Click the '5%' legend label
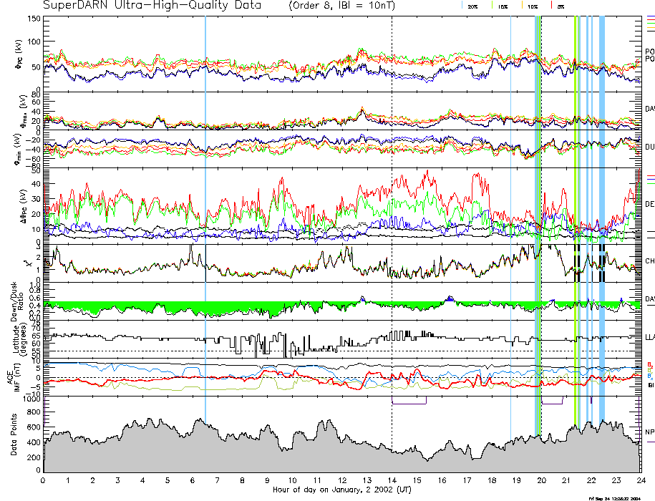655x501 pixels. coord(561,7)
